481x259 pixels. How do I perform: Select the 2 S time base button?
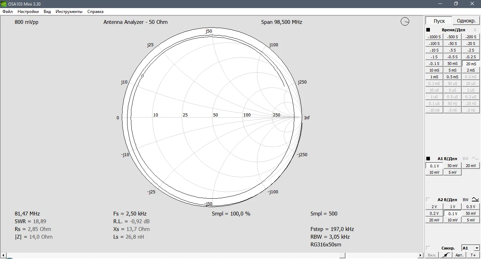click(x=471, y=50)
